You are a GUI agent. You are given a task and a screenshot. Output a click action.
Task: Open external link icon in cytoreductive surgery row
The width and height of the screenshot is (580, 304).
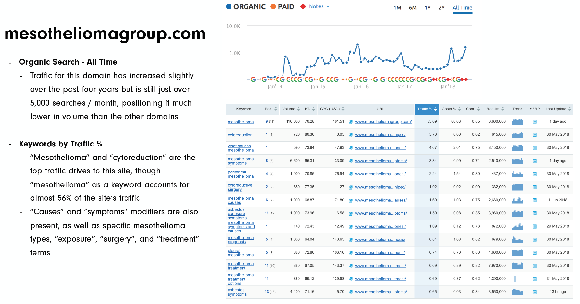click(x=351, y=187)
